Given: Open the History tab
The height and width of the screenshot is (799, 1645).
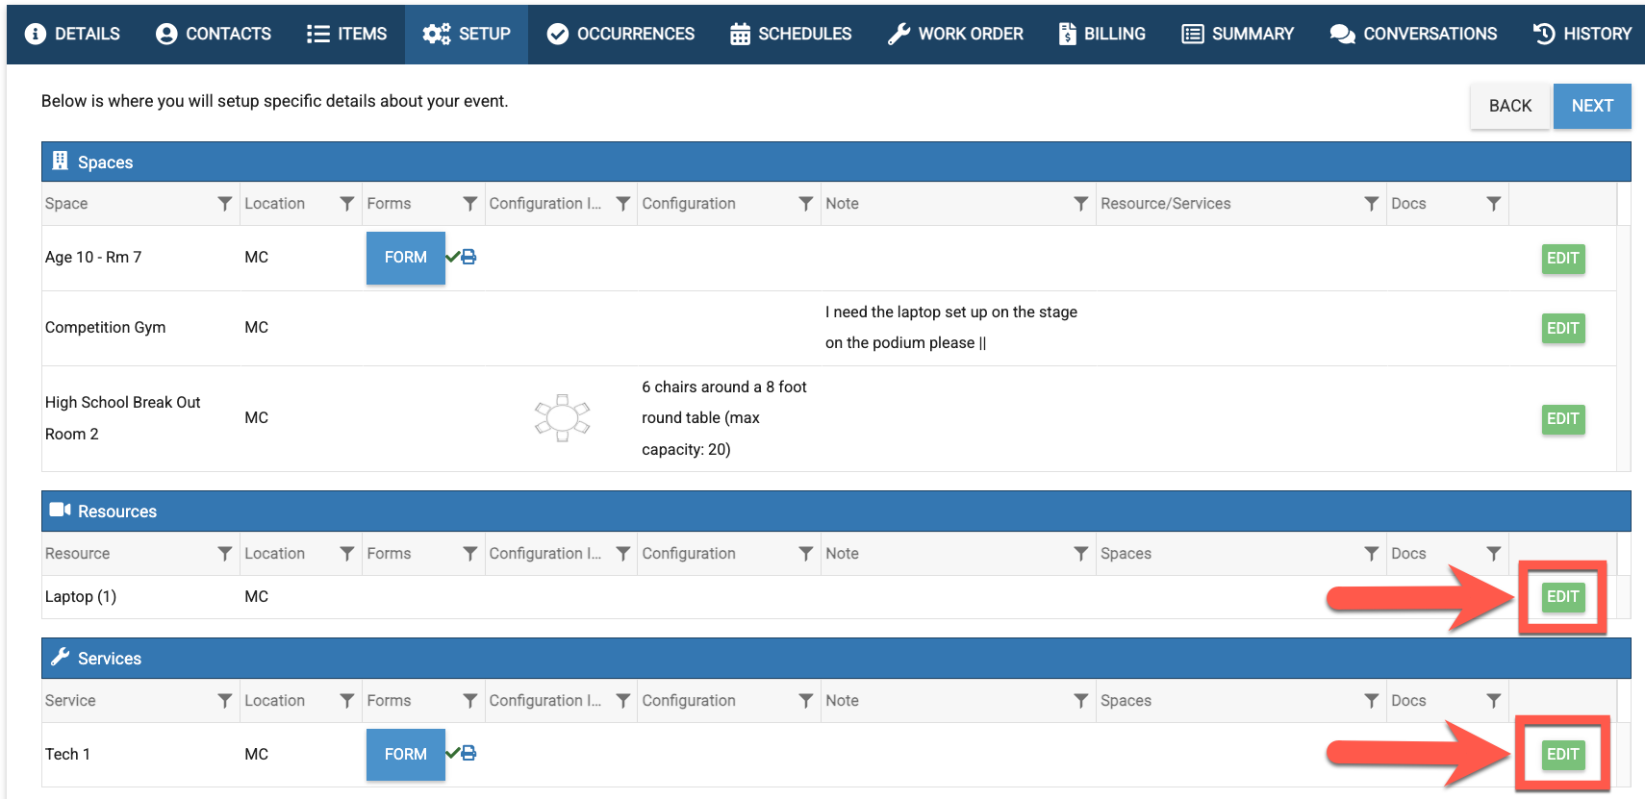Looking at the screenshot, I should coord(1582,34).
